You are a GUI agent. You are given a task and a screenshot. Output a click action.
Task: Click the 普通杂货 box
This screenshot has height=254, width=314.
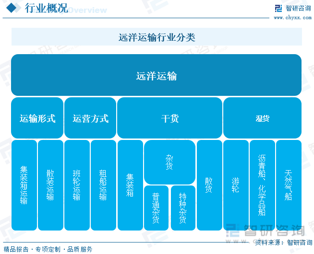[x=156, y=208]
